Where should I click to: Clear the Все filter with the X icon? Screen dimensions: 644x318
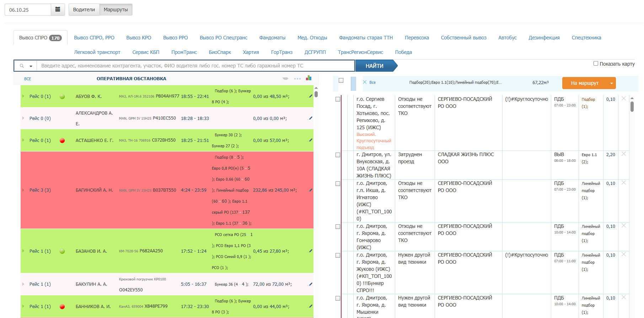pyautogui.click(x=365, y=82)
